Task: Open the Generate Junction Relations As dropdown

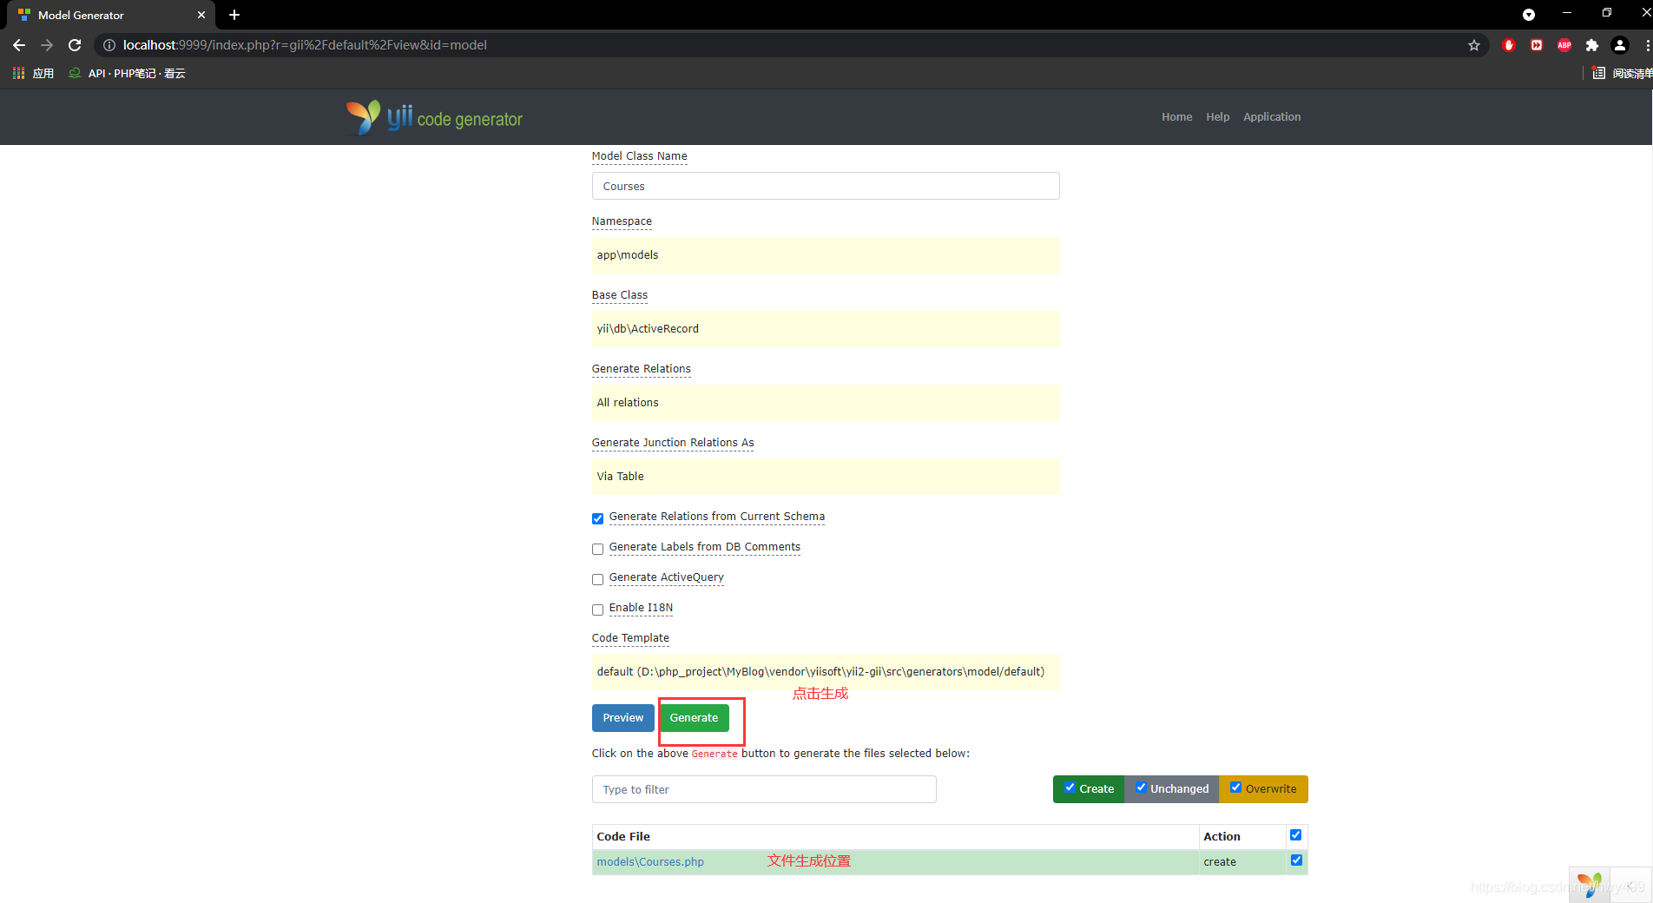Action: click(x=826, y=477)
